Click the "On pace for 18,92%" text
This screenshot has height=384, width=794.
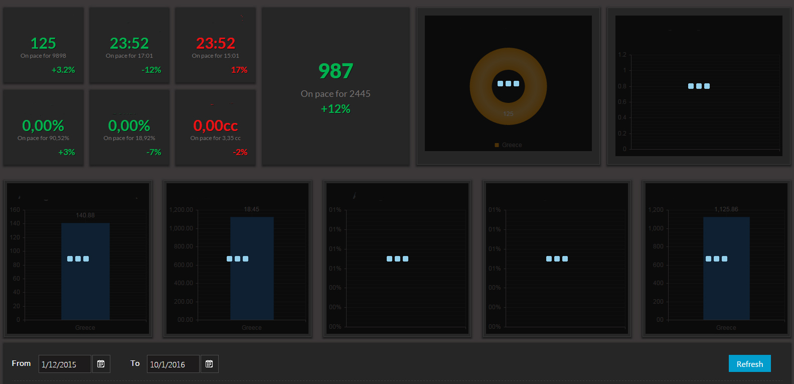pos(129,138)
